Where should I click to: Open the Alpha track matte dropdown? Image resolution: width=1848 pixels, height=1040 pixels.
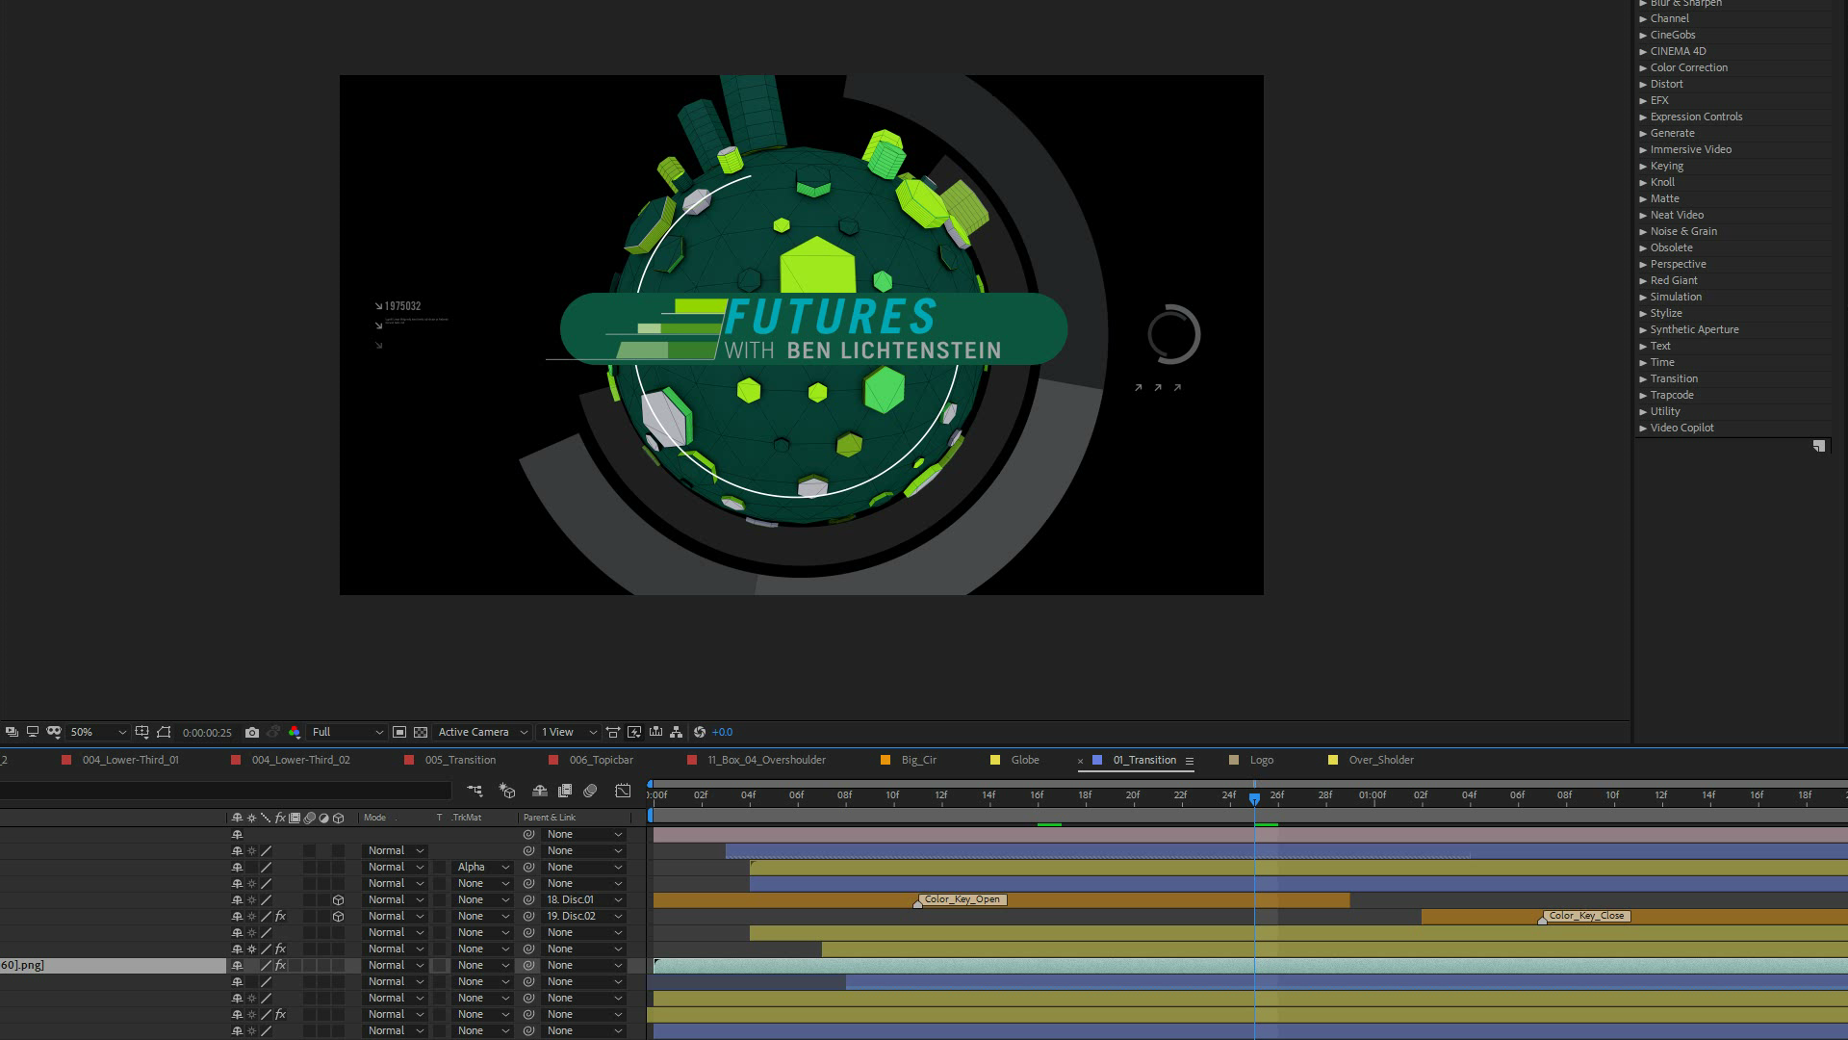[x=483, y=868]
